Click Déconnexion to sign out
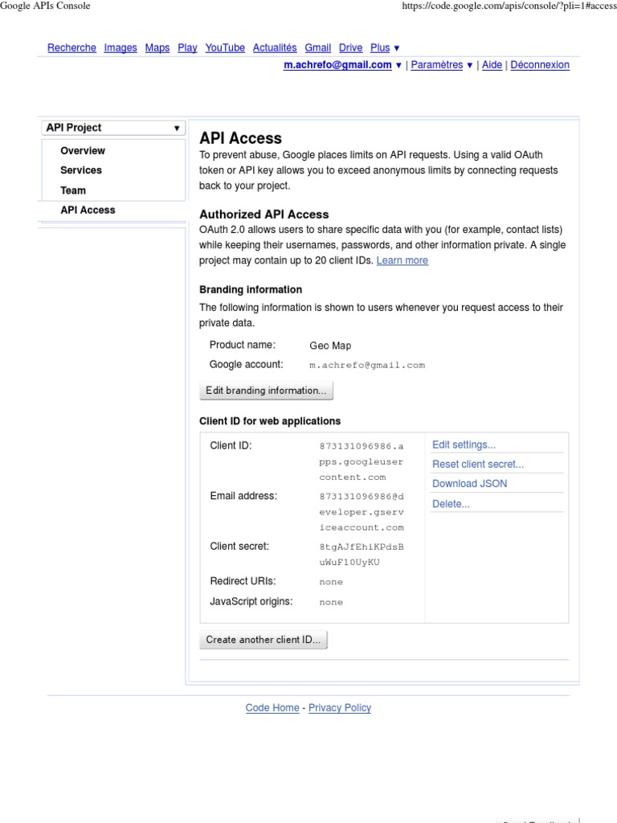617x823 pixels. point(540,64)
